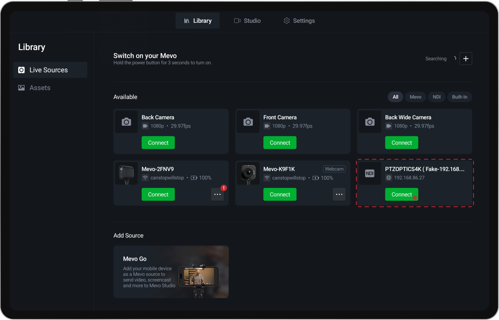Connect the Back Wide Camera
This screenshot has height=320, width=499.
[x=402, y=142]
